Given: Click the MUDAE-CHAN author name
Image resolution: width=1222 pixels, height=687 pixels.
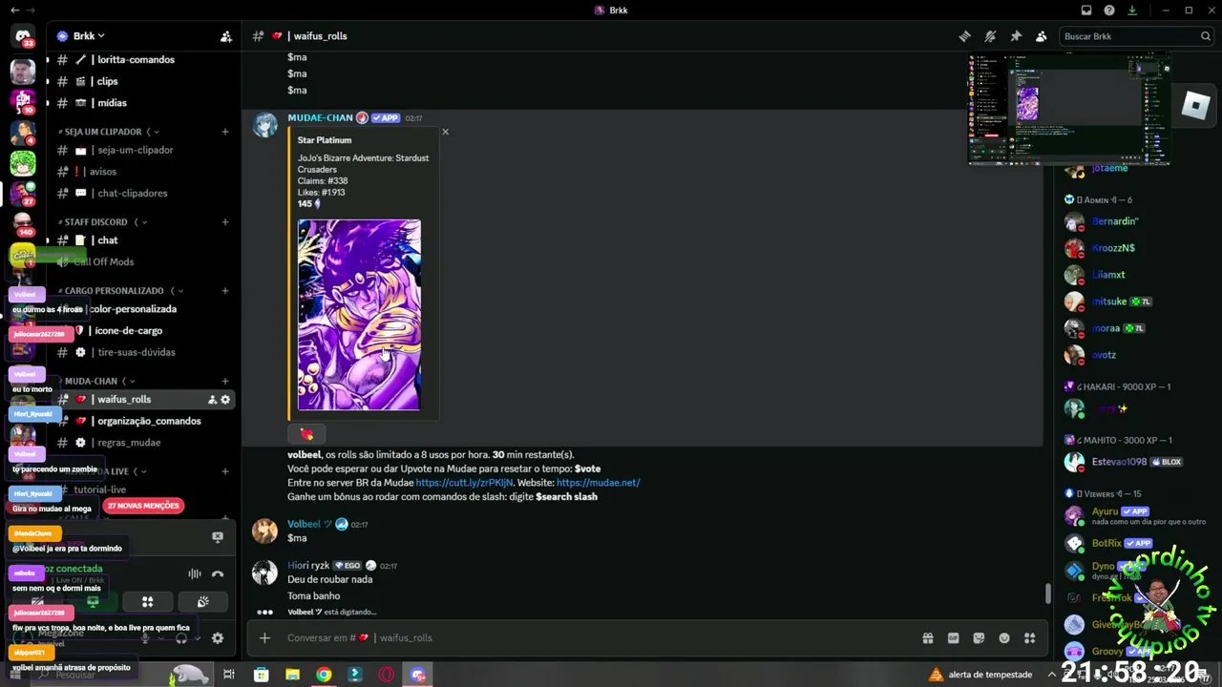Looking at the screenshot, I should pos(320,117).
